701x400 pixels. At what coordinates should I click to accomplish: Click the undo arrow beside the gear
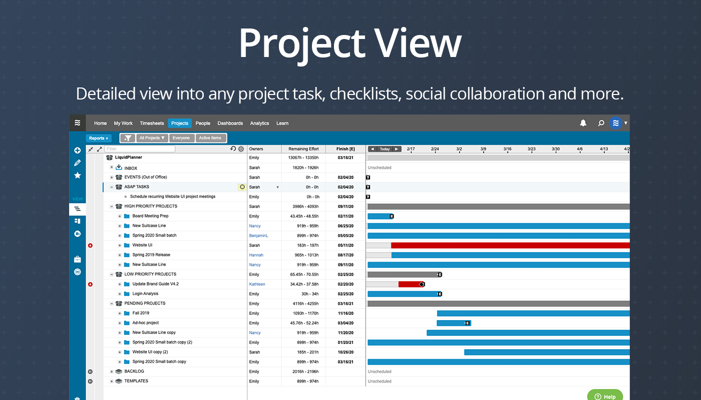pos(233,149)
